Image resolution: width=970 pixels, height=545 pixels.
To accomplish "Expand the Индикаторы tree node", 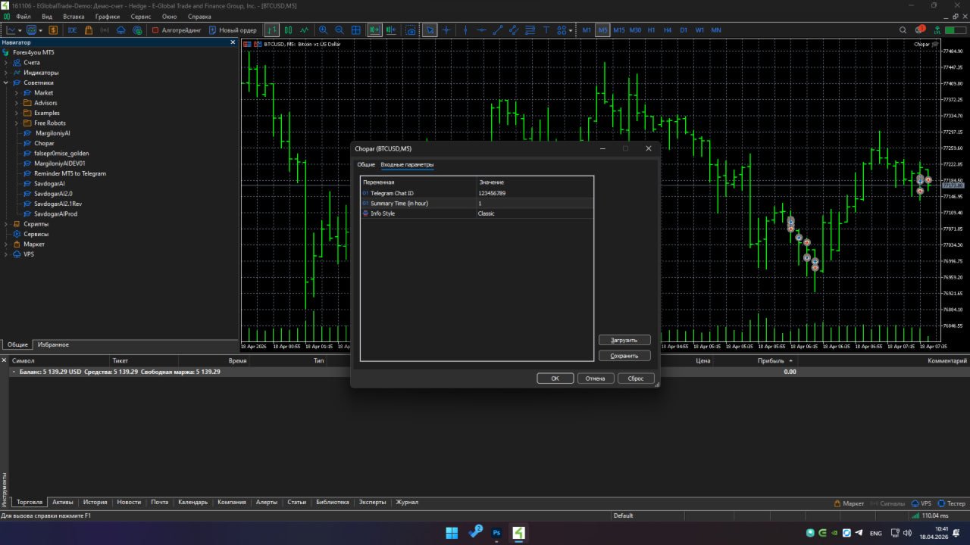I will pos(6,73).
